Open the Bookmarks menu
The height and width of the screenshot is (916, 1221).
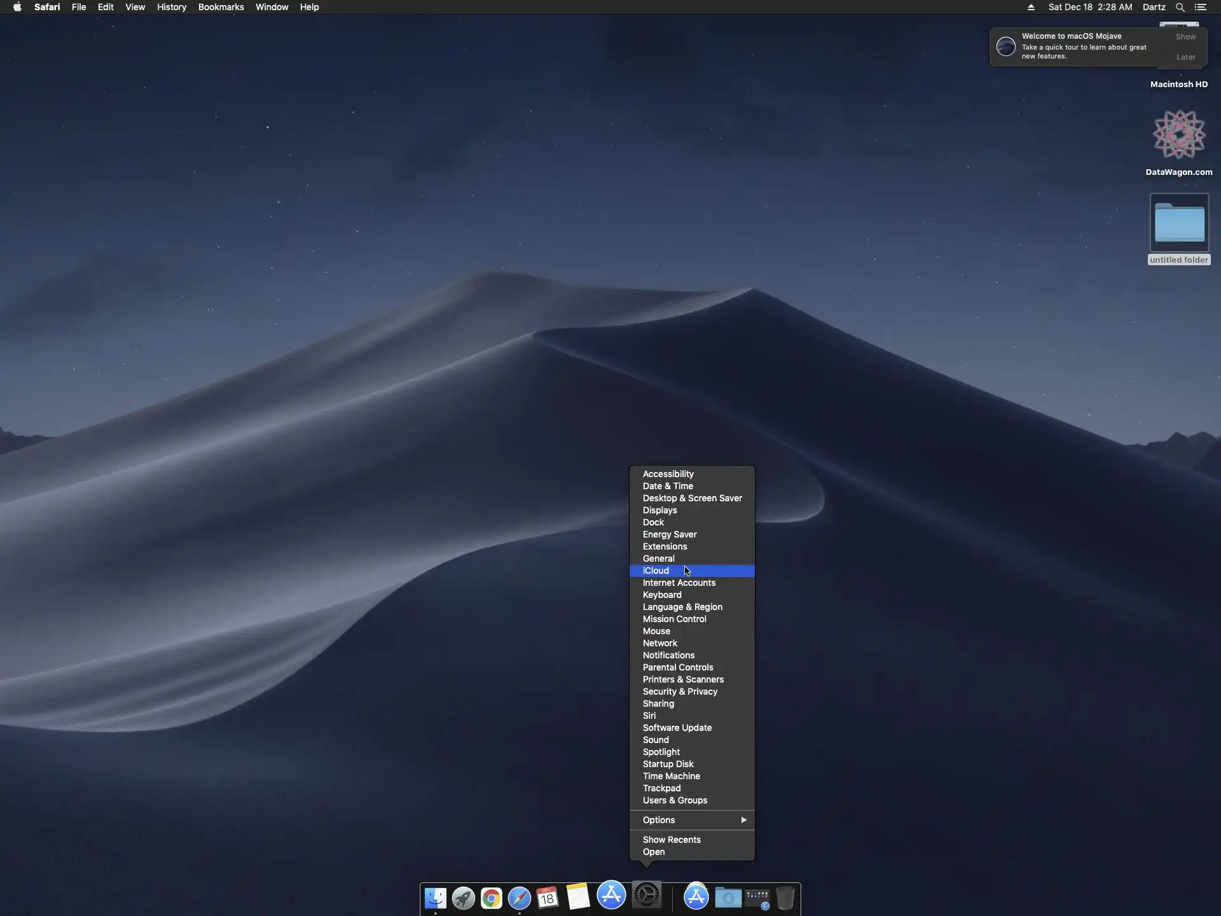221,7
